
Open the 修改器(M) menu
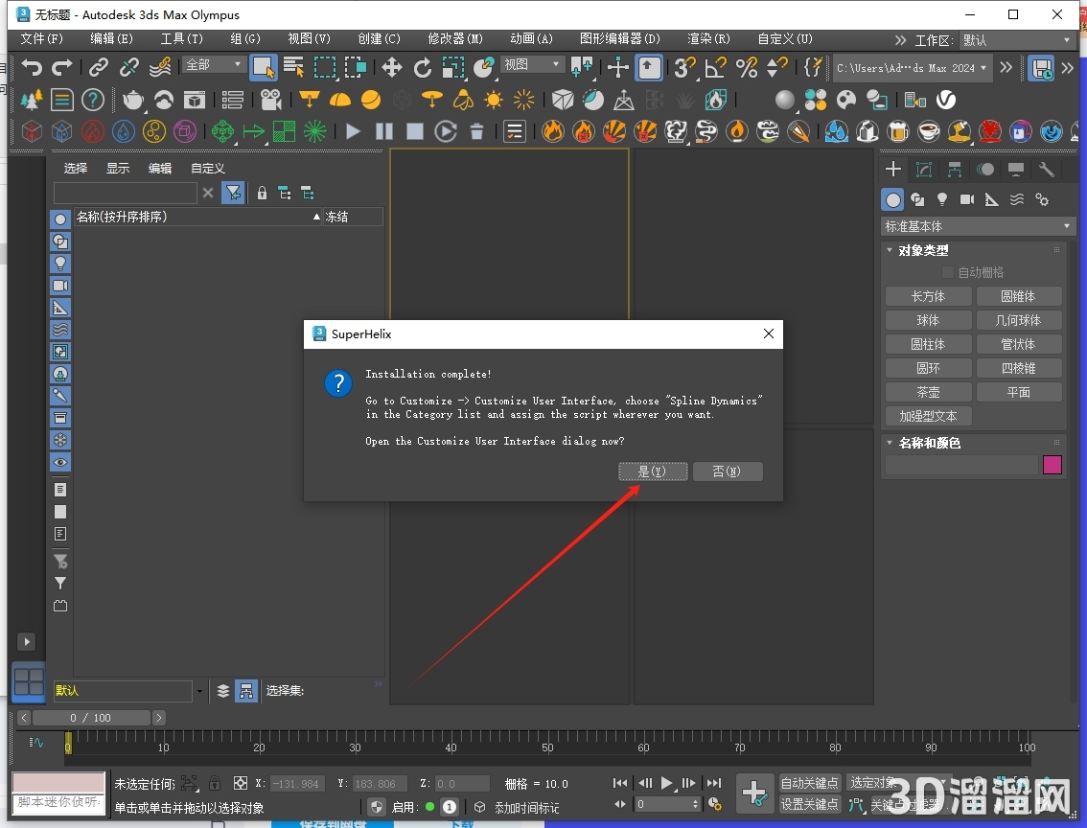[454, 38]
